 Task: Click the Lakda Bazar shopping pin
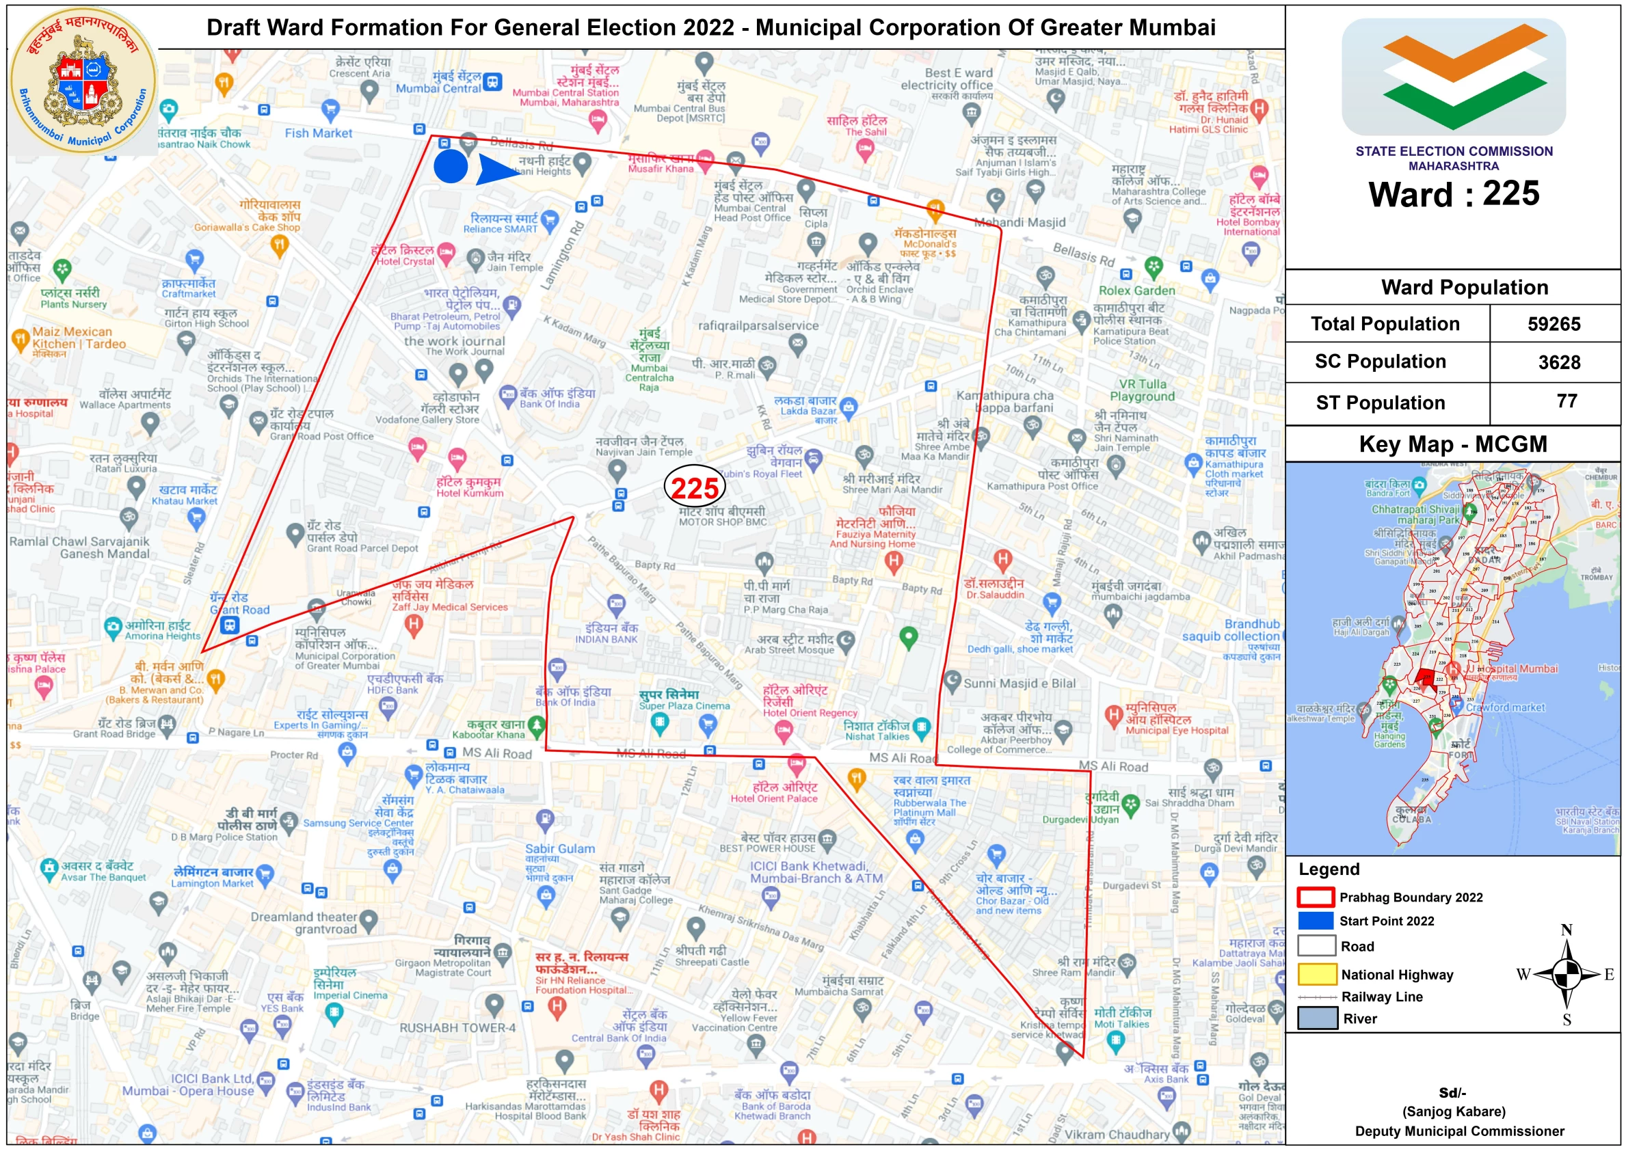849,407
